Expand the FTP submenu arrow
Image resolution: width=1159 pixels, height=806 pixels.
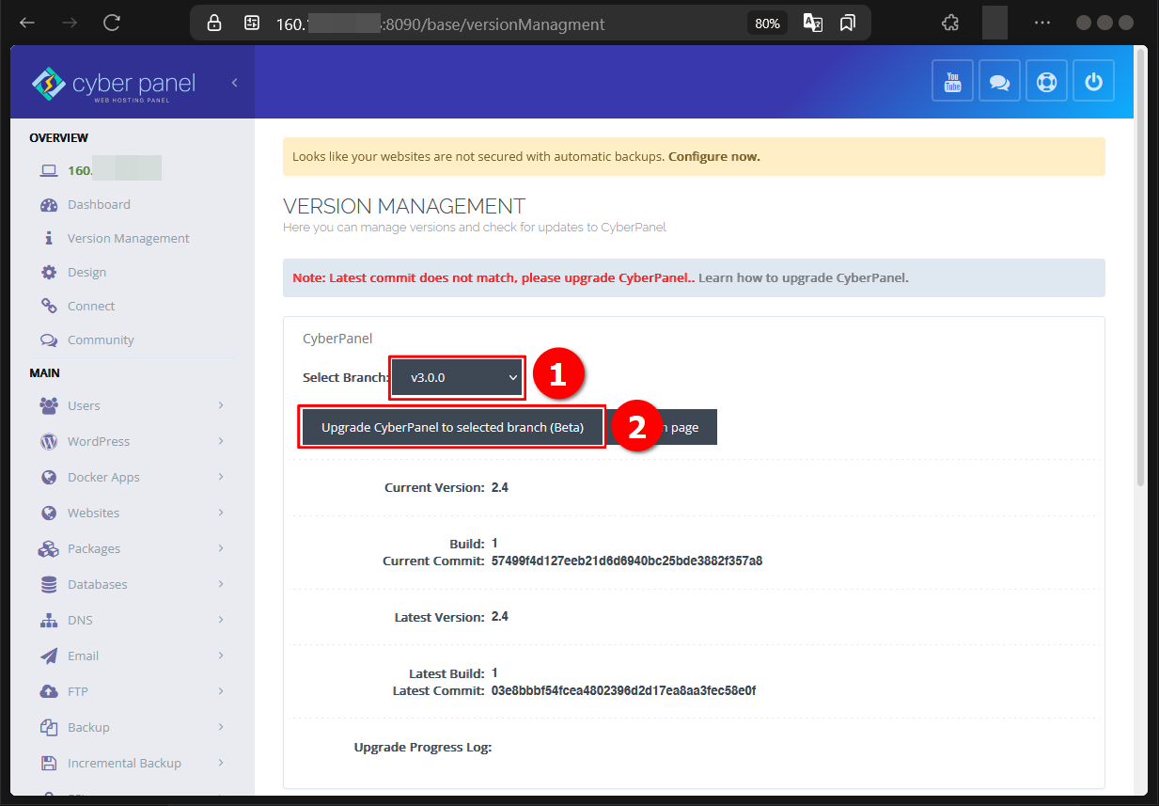[221, 691]
